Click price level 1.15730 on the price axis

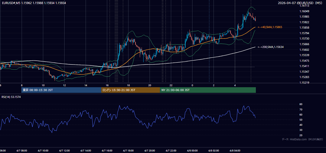304,39
